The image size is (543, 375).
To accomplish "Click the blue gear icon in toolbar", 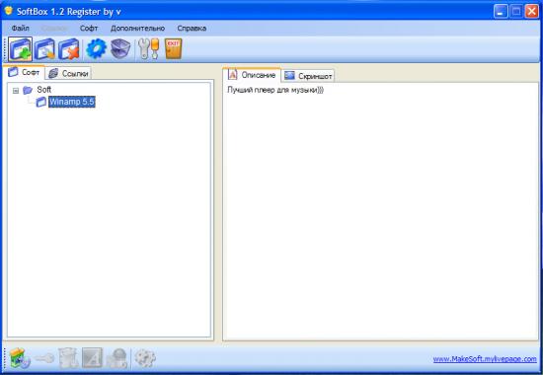I will click(x=96, y=48).
